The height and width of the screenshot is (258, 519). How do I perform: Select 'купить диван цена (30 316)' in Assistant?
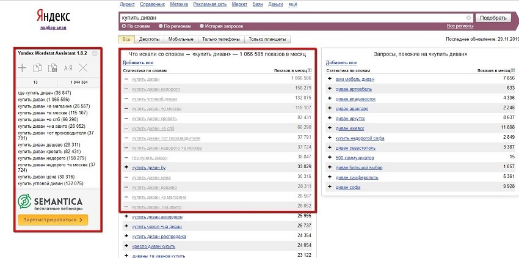(x=46, y=177)
